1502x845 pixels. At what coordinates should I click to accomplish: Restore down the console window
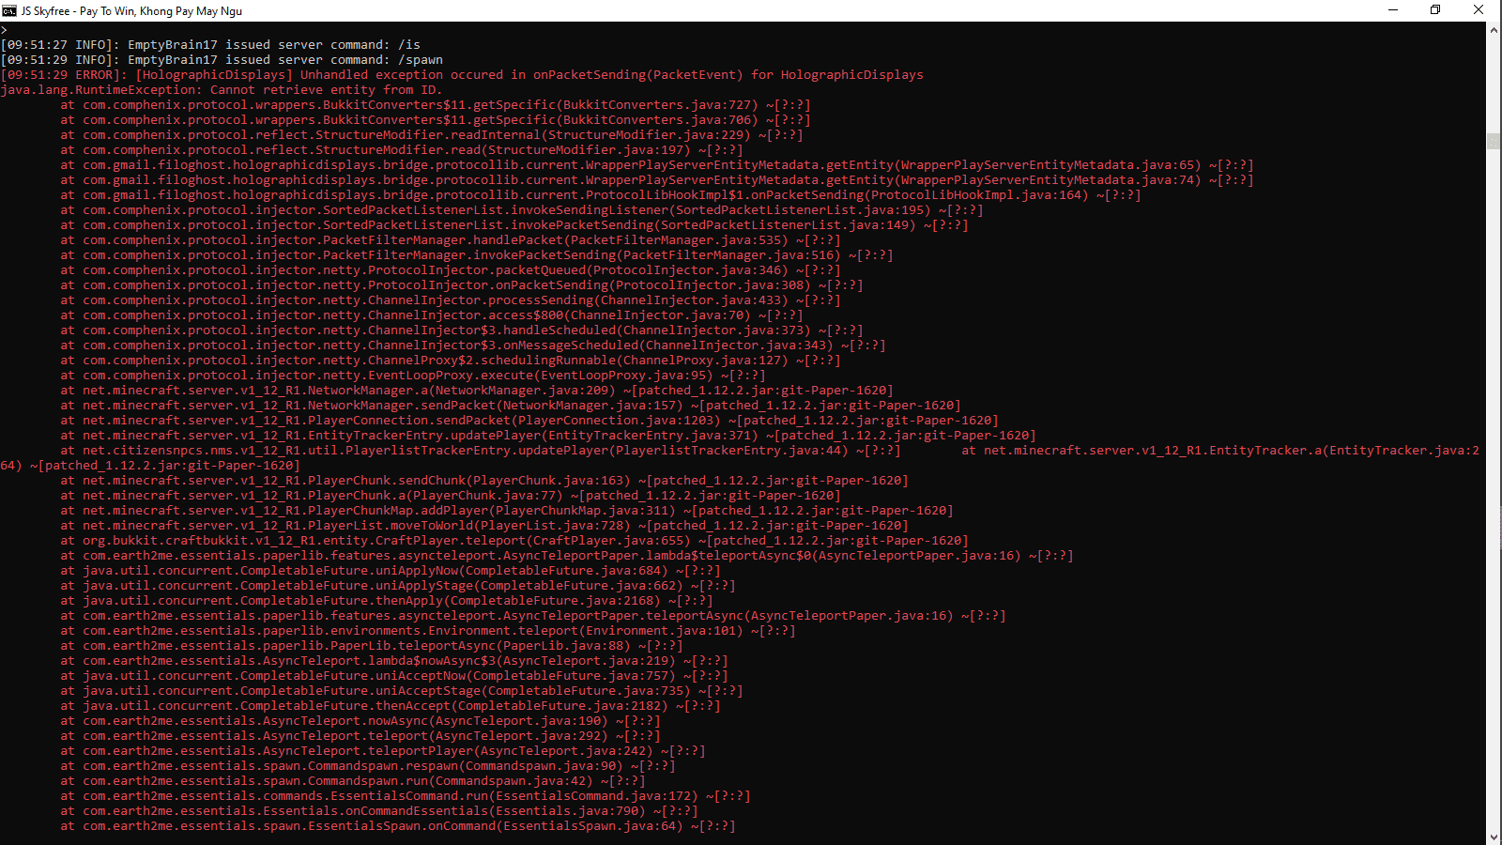[x=1435, y=10]
